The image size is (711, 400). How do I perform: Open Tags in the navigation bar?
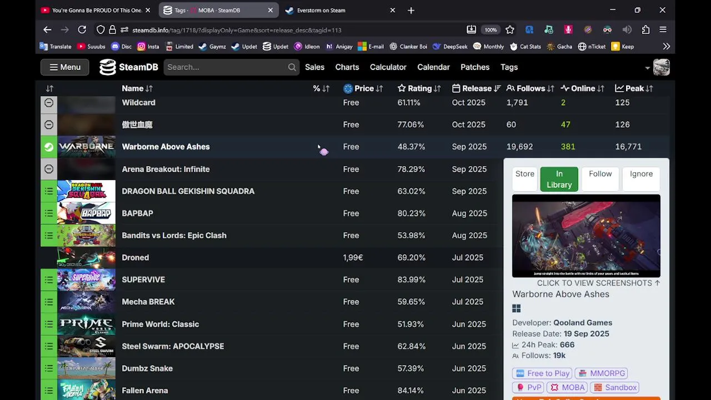509,67
